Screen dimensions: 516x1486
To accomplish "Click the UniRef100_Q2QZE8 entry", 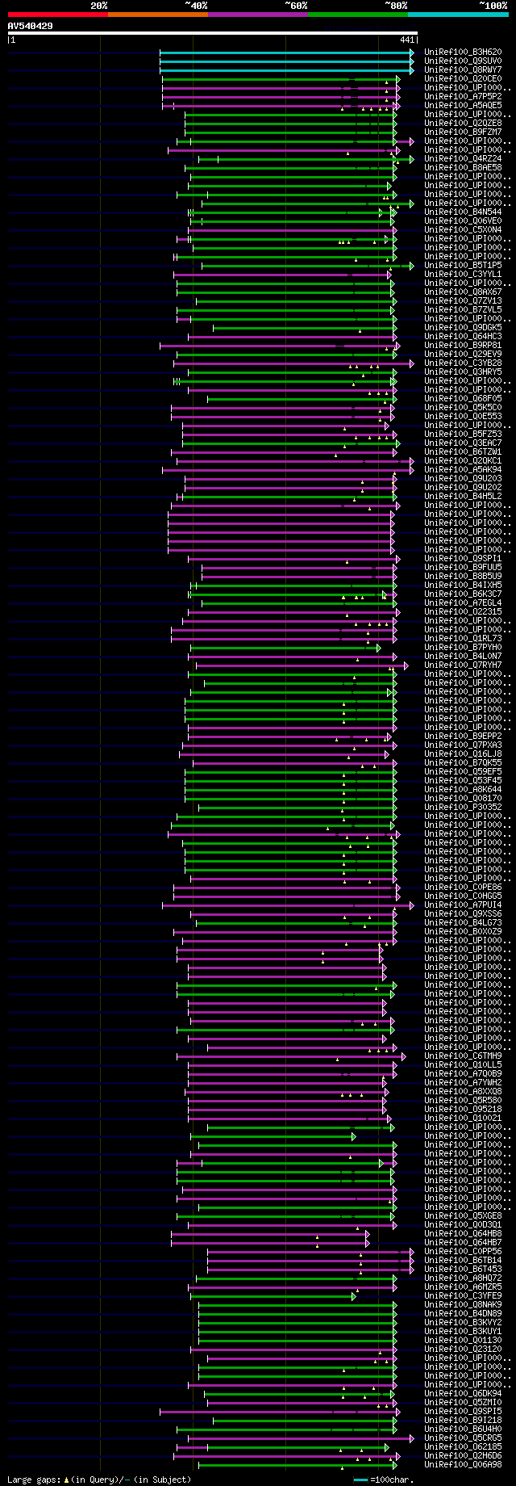I will click(463, 124).
